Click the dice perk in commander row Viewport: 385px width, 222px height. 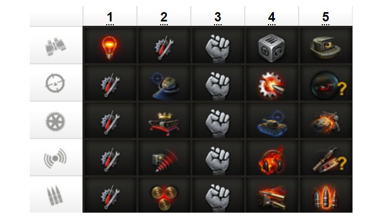272,48
